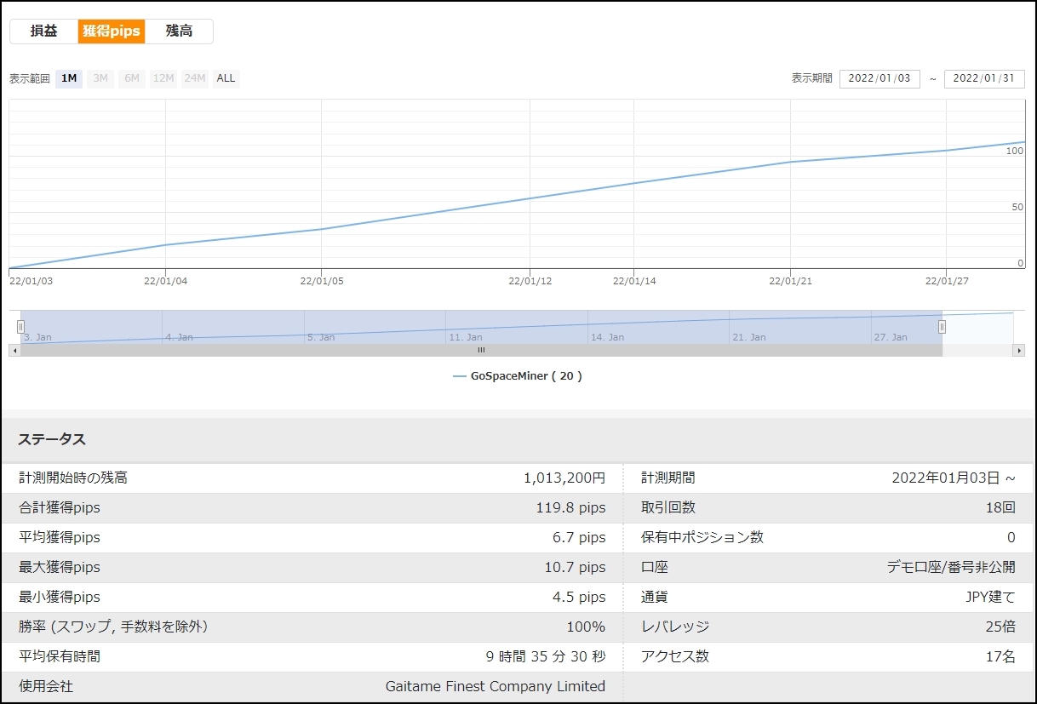
Task: Select the 24M display range
Action: coord(194,78)
